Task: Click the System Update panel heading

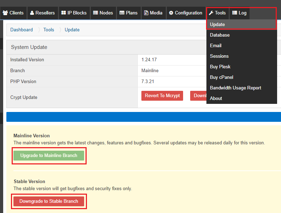Action: point(29,47)
